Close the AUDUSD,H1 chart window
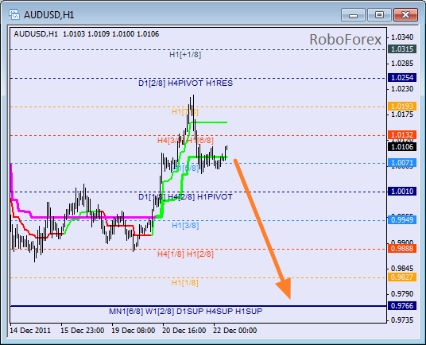Image resolution: width=426 pixels, height=345 pixels. [405, 14]
